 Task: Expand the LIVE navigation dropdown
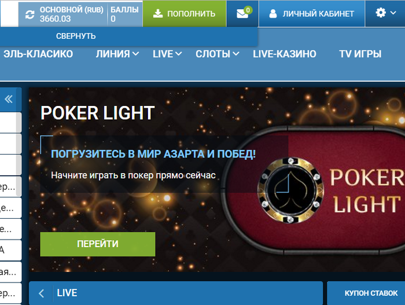pyautogui.click(x=167, y=54)
